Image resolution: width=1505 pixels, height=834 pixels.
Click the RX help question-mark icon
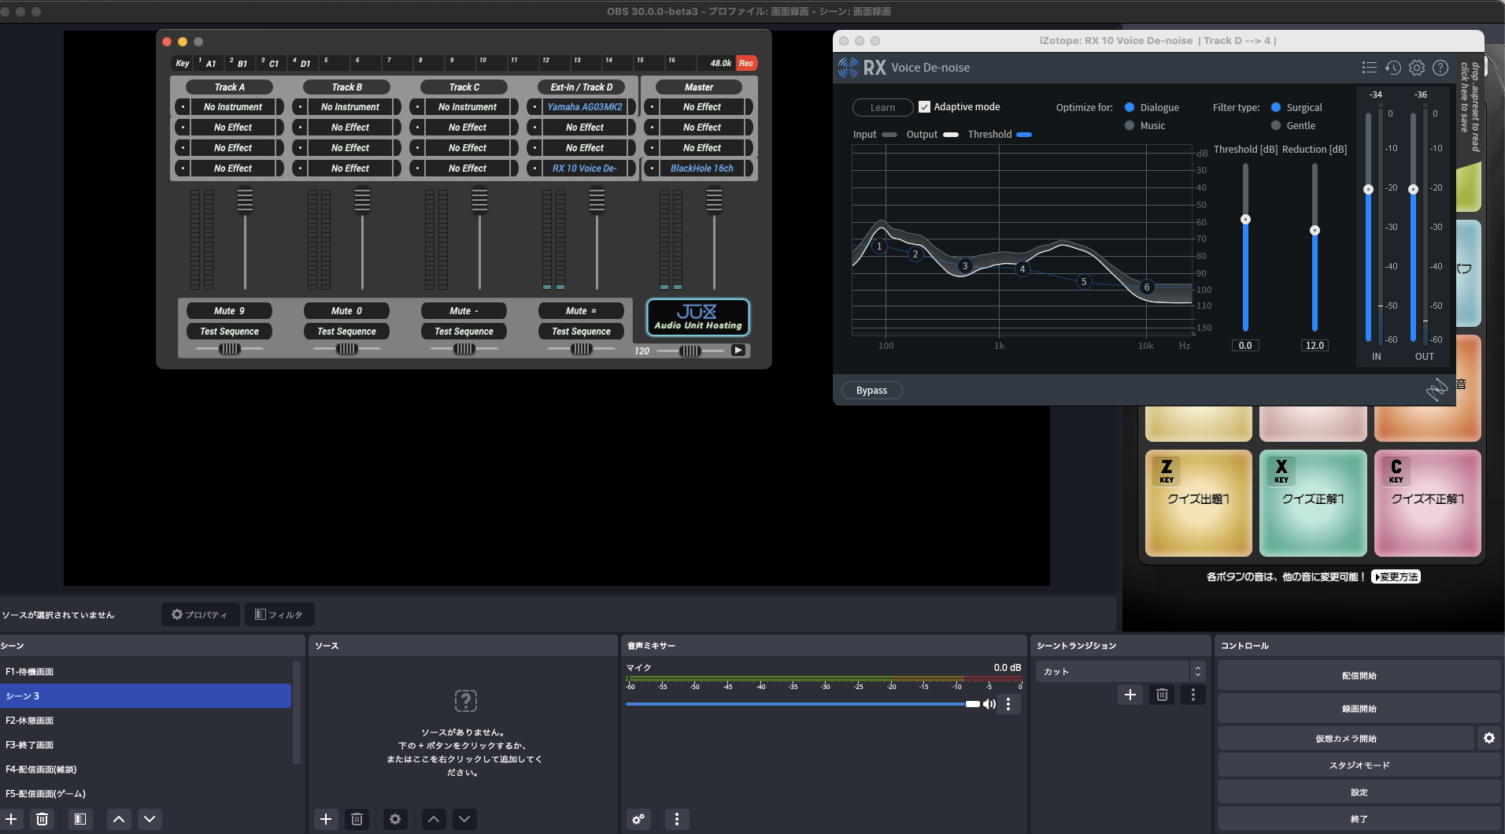click(1441, 68)
